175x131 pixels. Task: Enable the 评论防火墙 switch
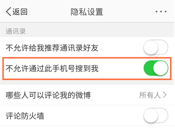click(x=156, y=116)
